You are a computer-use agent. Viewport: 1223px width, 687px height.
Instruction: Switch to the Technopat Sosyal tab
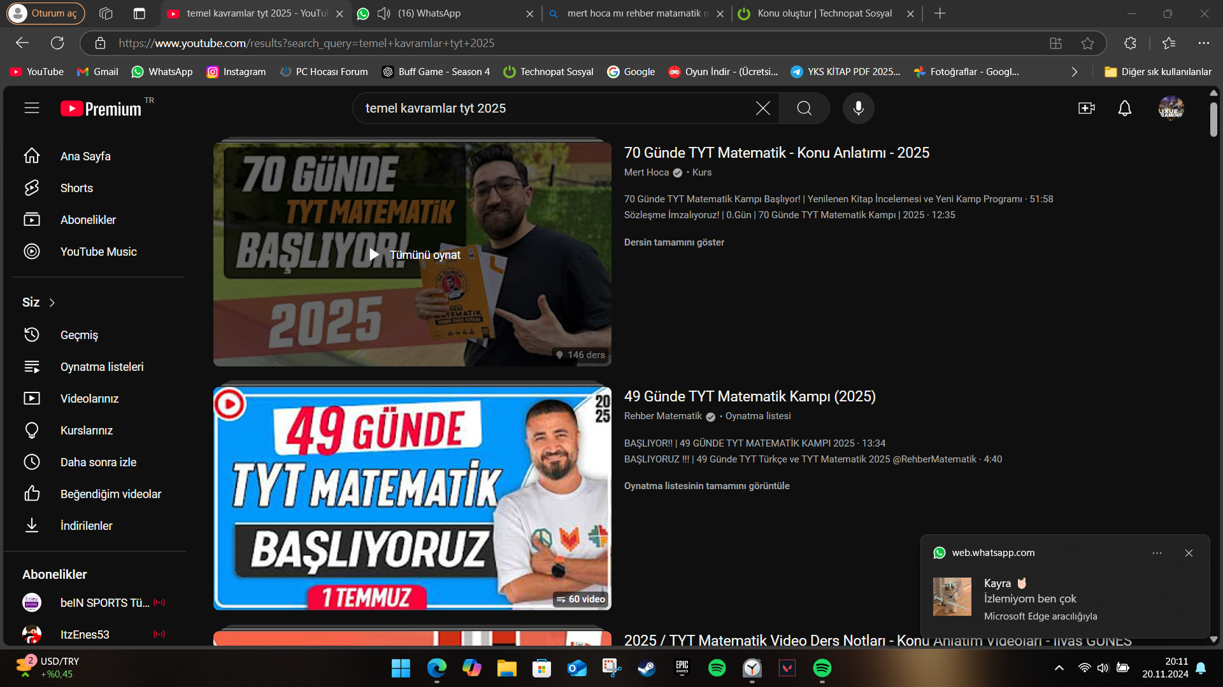(x=824, y=13)
